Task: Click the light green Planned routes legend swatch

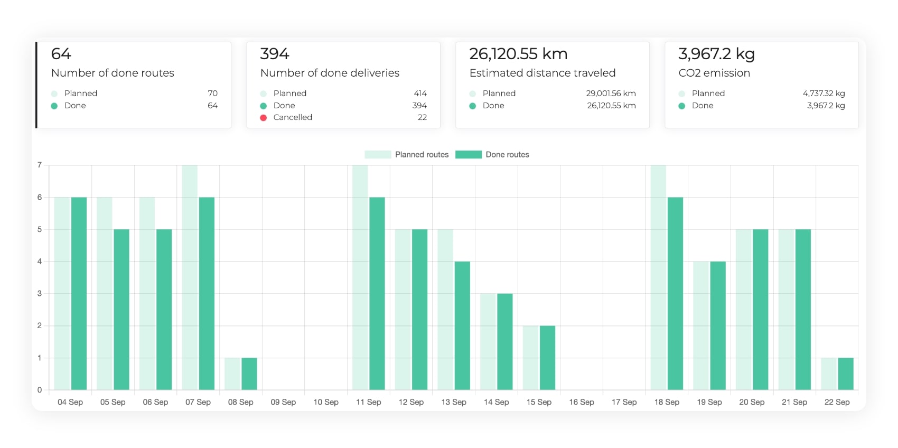Action: [x=378, y=155]
